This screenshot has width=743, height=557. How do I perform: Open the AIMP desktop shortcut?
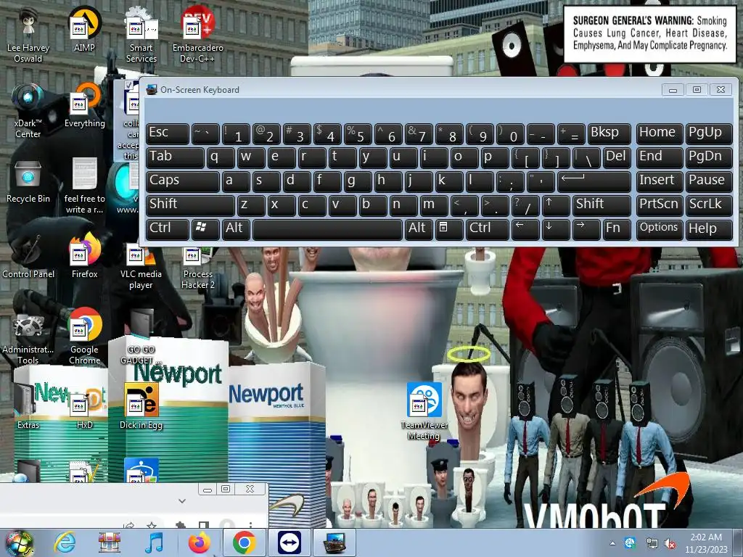point(84,29)
